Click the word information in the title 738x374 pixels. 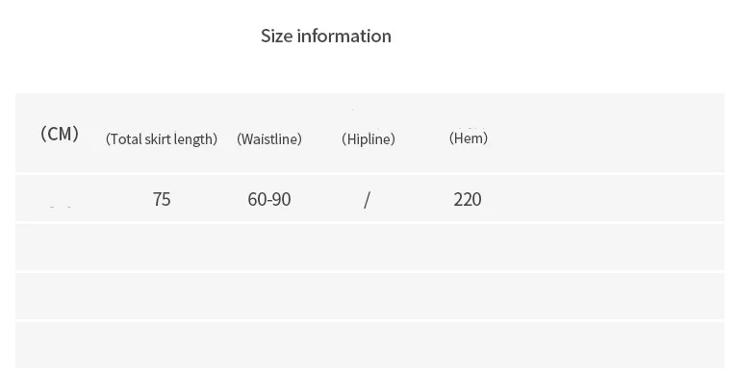pyautogui.click(x=344, y=37)
